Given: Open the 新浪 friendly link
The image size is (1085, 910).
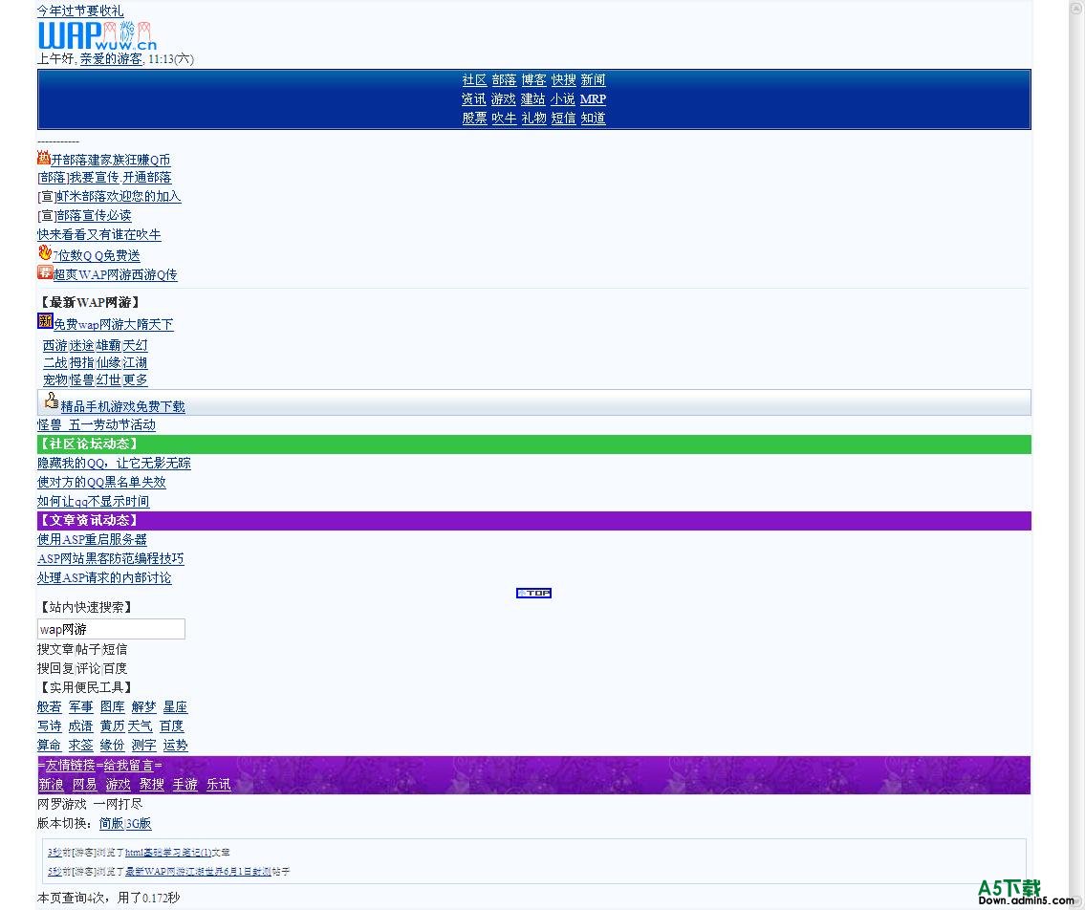Looking at the screenshot, I should pos(51,785).
